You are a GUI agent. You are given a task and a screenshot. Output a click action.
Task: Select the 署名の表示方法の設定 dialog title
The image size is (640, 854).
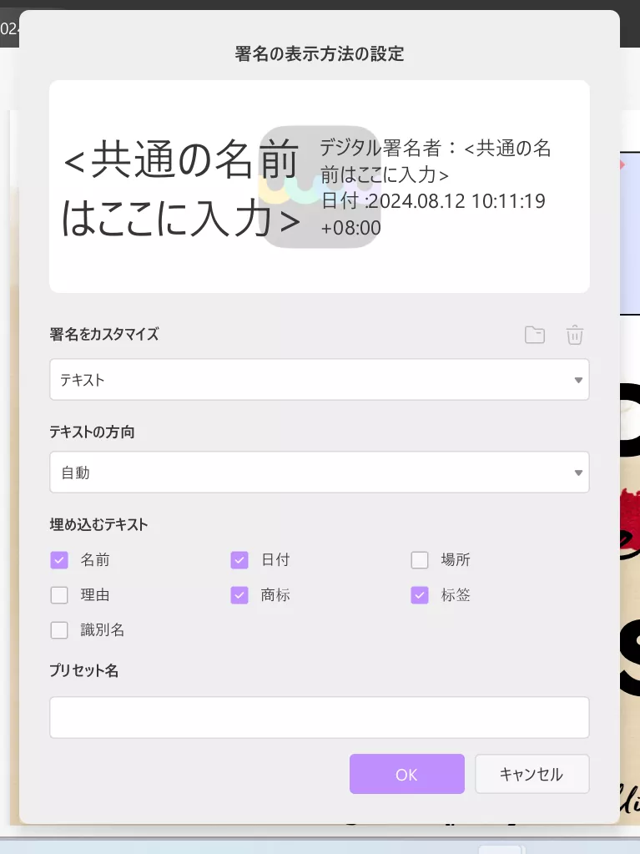(320, 54)
